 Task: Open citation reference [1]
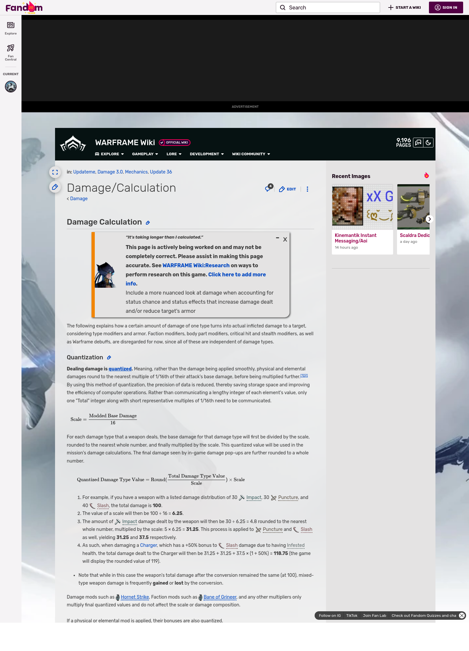click(302, 375)
